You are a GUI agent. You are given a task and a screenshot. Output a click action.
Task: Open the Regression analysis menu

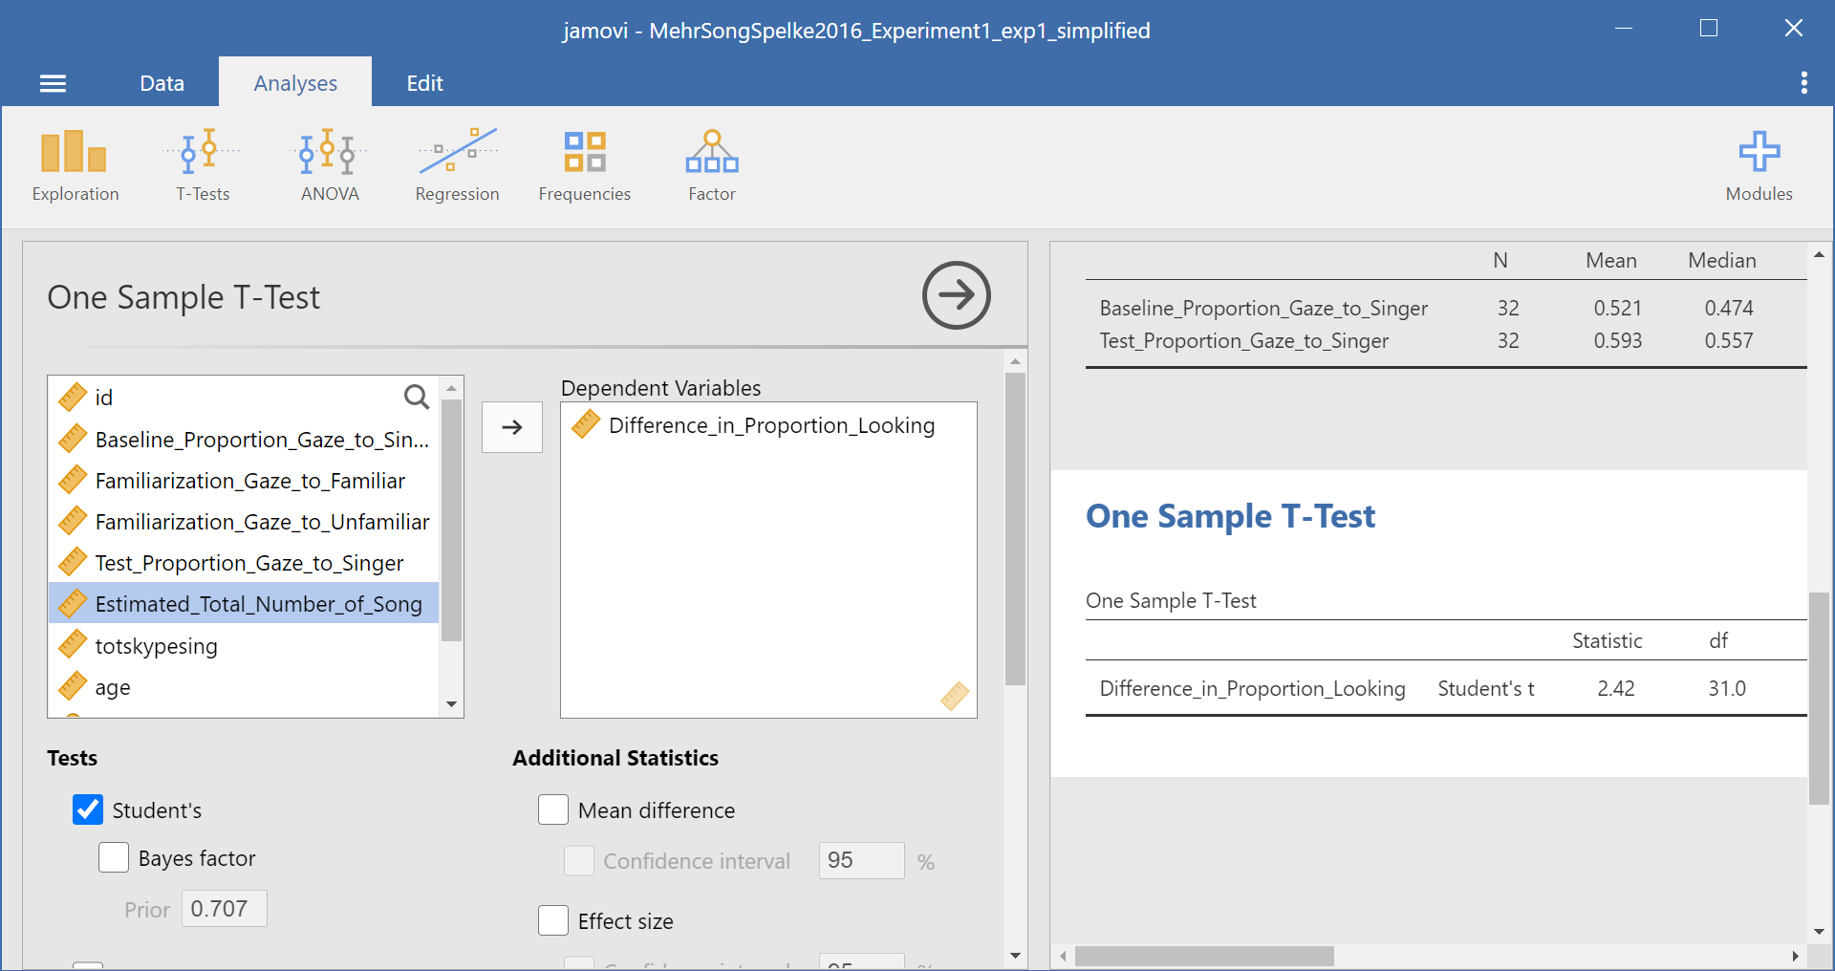tap(457, 166)
